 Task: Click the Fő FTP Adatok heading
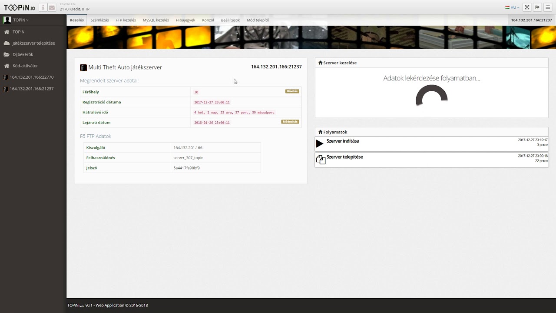pos(96,137)
